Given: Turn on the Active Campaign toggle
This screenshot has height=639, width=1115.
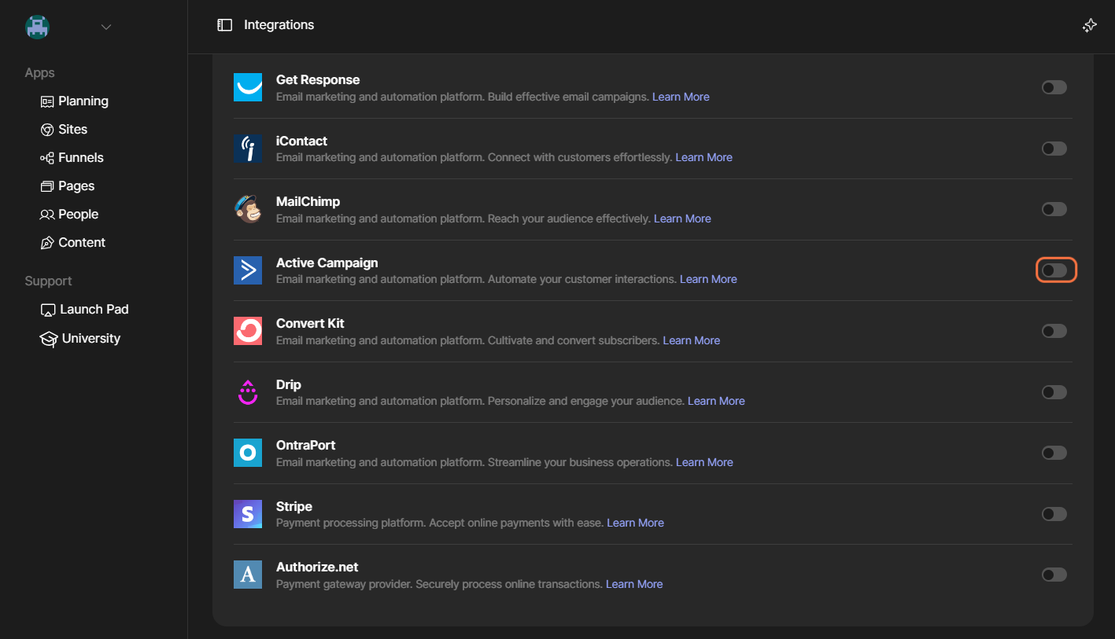Looking at the screenshot, I should pyautogui.click(x=1054, y=270).
